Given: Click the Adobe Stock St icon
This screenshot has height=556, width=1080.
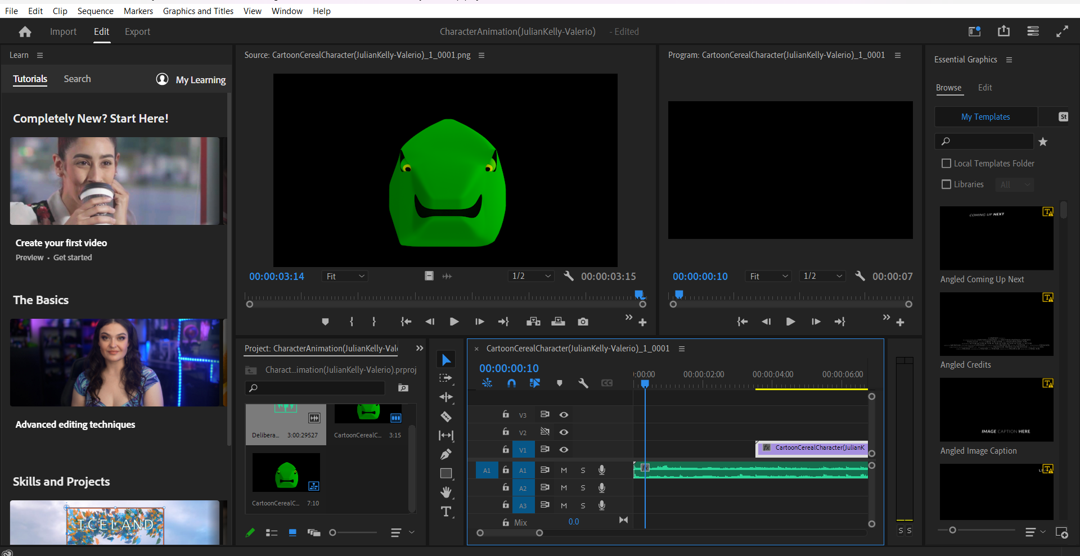Looking at the screenshot, I should pyautogui.click(x=1063, y=117).
